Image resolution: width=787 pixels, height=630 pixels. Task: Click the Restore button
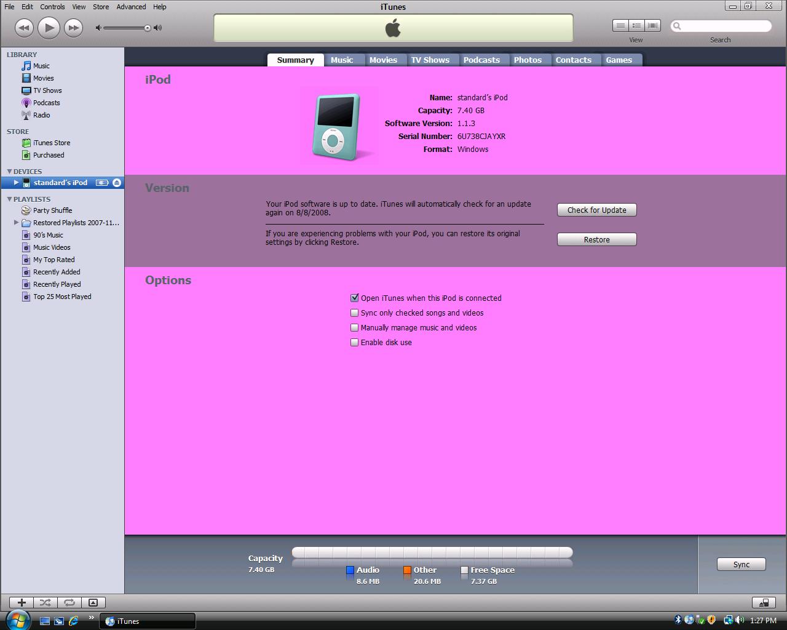tap(597, 239)
